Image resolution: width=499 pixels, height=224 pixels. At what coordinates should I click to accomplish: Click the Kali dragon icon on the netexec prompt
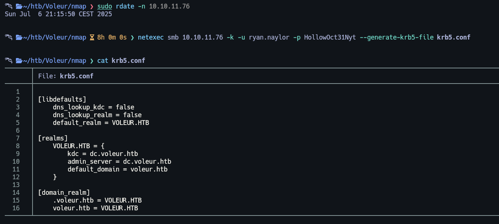click(9, 37)
